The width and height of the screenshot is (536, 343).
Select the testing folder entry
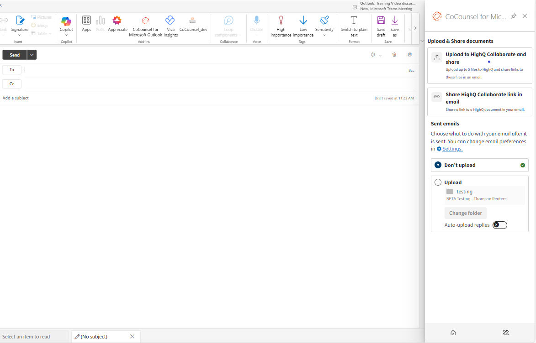(x=485, y=195)
